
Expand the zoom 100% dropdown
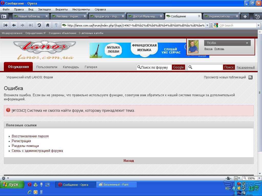(x=259, y=178)
